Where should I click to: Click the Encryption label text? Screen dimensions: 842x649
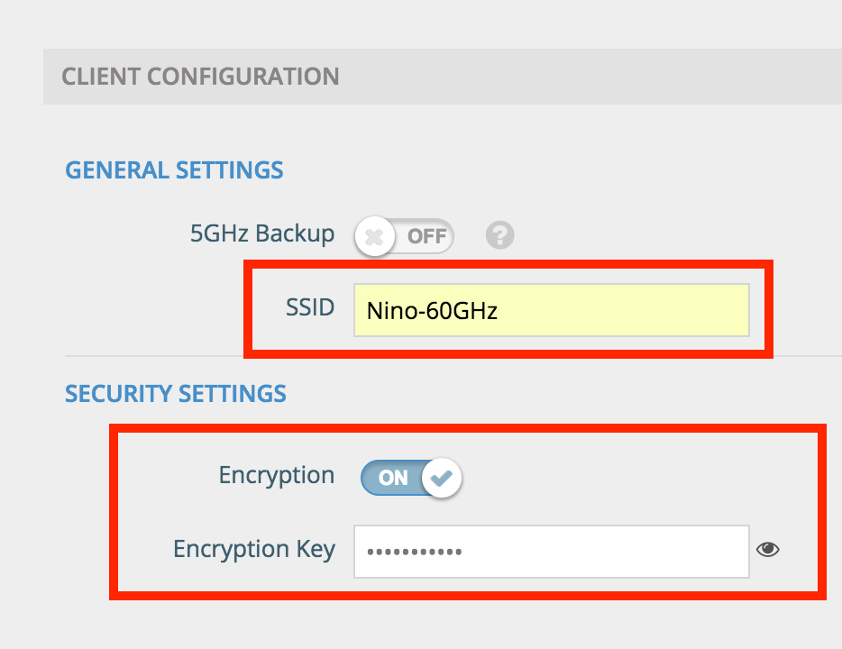pos(277,476)
